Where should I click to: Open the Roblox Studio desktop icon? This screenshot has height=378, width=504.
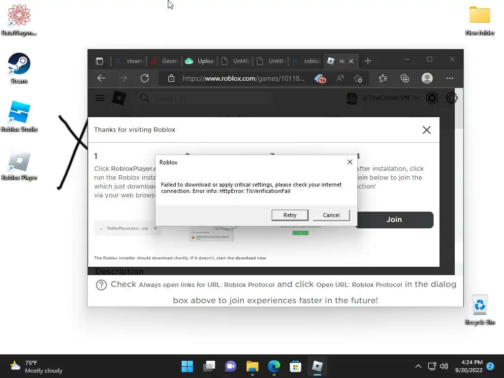(19, 116)
